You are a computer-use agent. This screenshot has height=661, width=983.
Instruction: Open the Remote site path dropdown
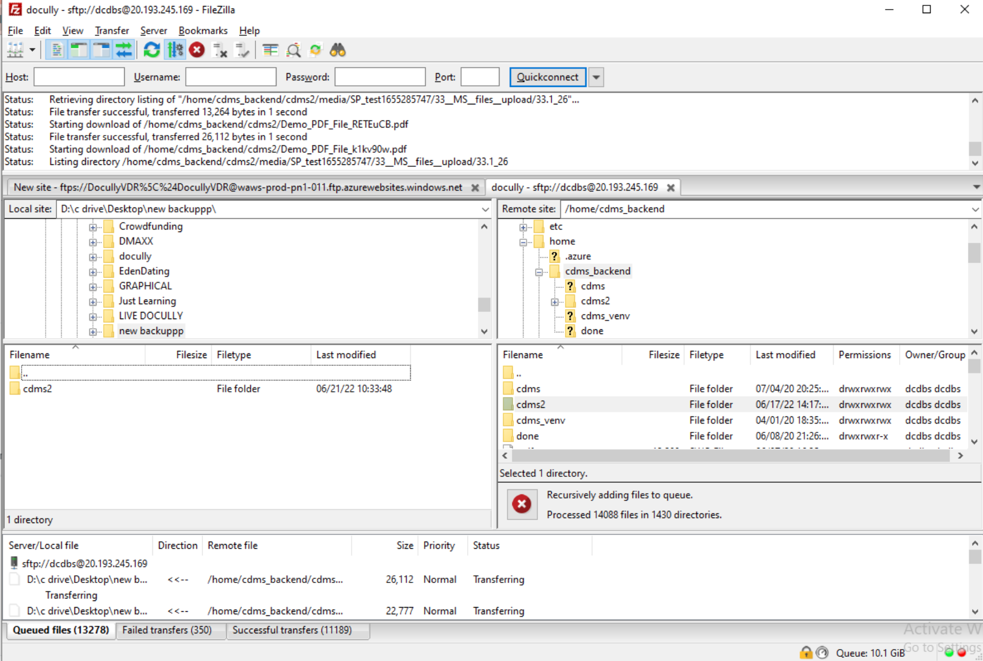click(x=975, y=209)
